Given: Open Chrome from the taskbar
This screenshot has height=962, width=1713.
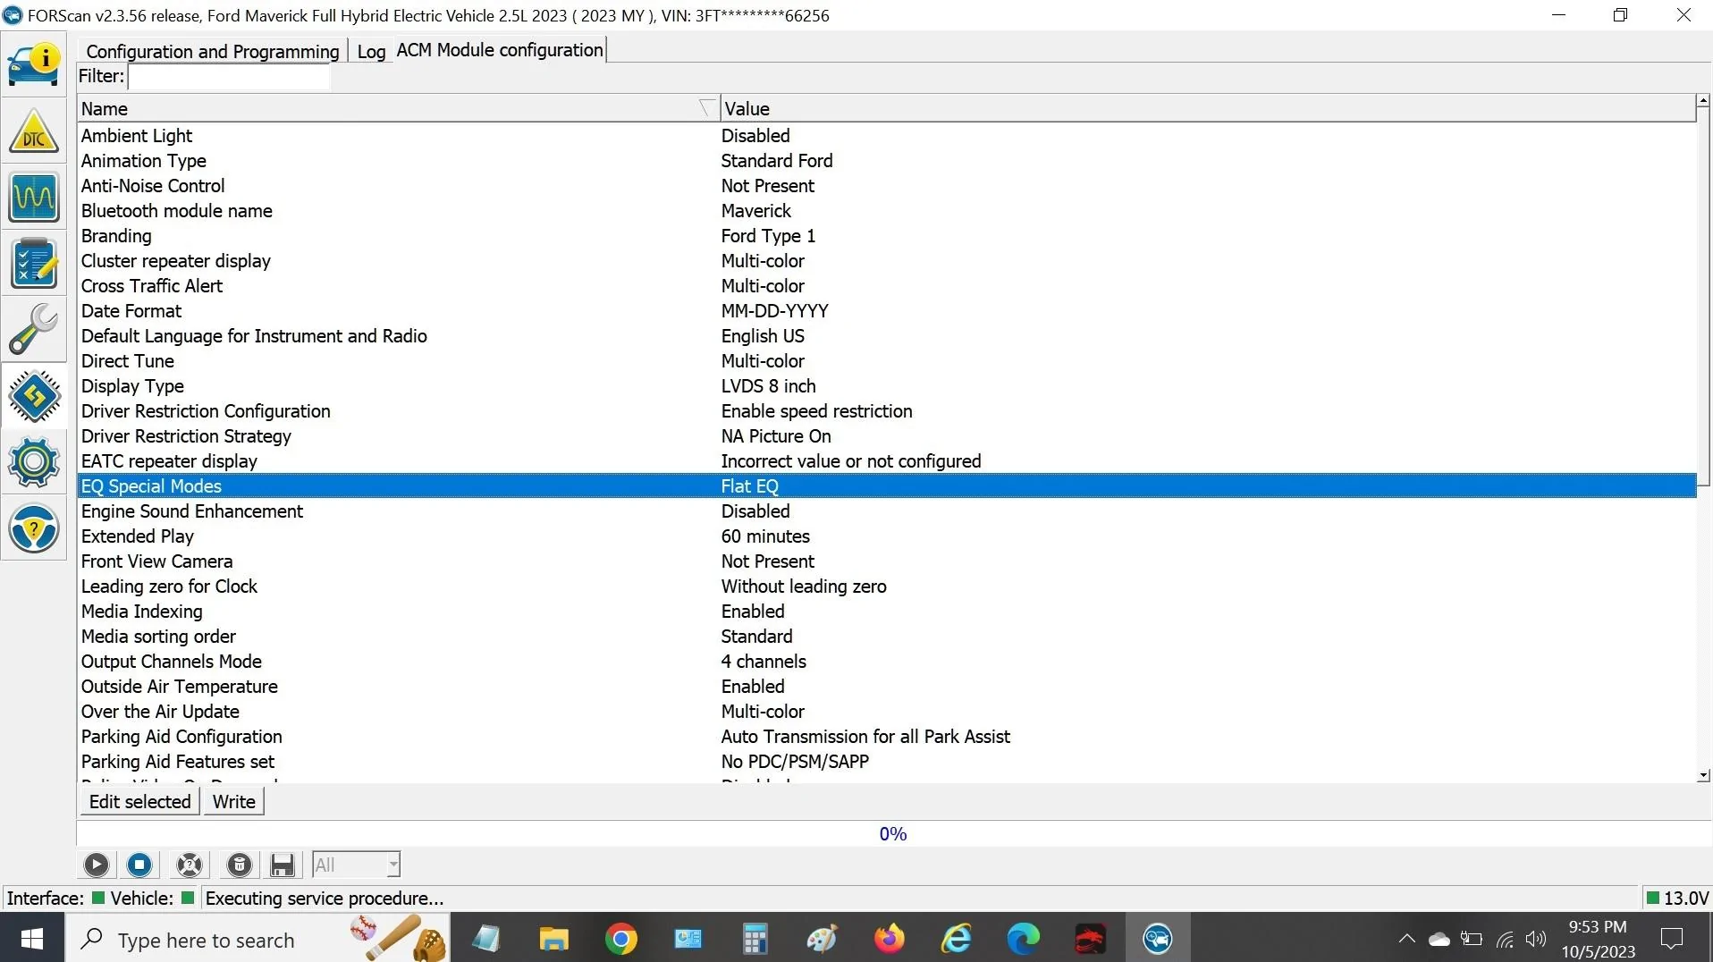Looking at the screenshot, I should coord(621,939).
